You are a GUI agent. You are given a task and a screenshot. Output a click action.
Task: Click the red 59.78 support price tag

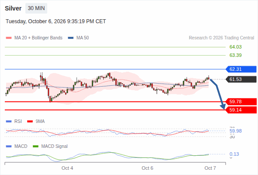(241, 101)
